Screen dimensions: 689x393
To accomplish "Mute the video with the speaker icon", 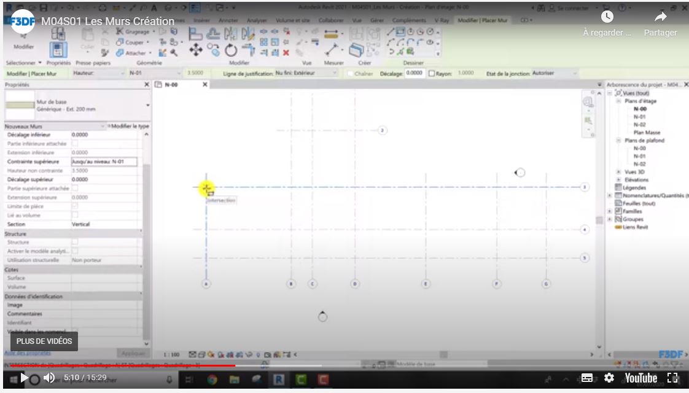I will pyautogui.click(x=49, y=378).
